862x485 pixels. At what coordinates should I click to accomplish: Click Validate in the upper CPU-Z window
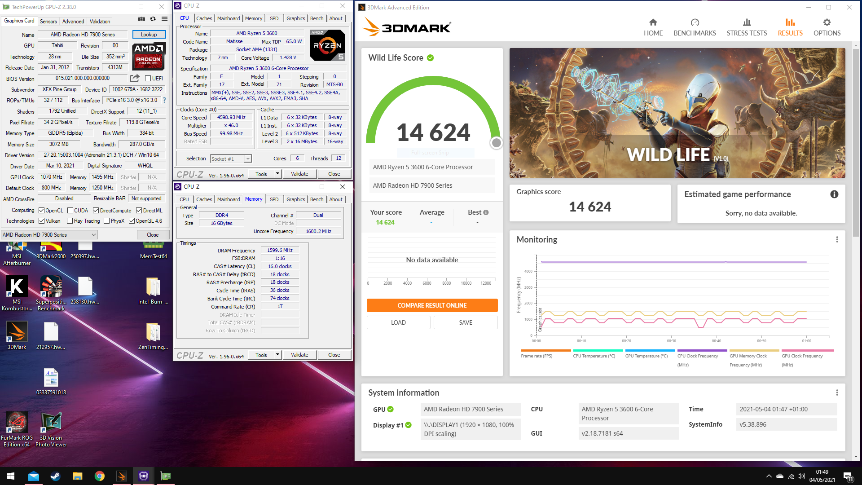(299, 174)
